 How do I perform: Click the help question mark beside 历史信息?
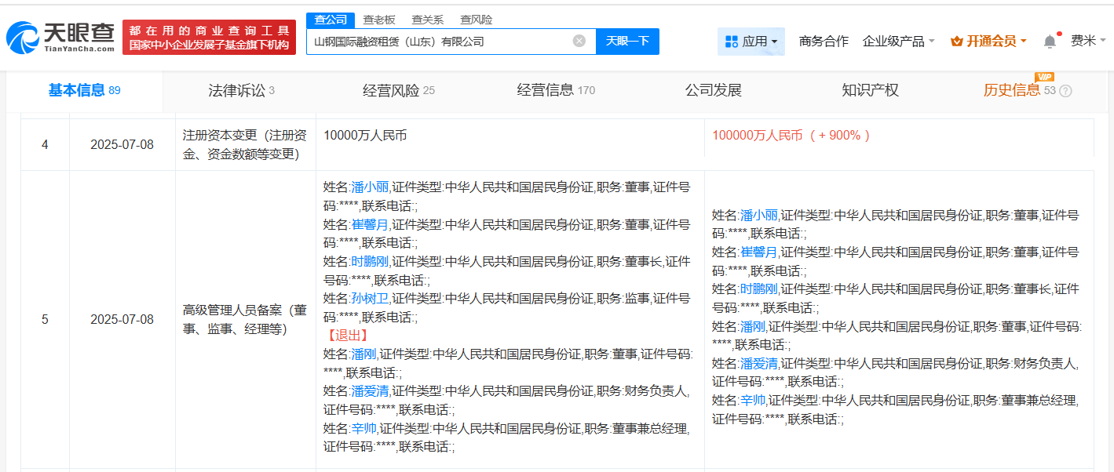1065,91
